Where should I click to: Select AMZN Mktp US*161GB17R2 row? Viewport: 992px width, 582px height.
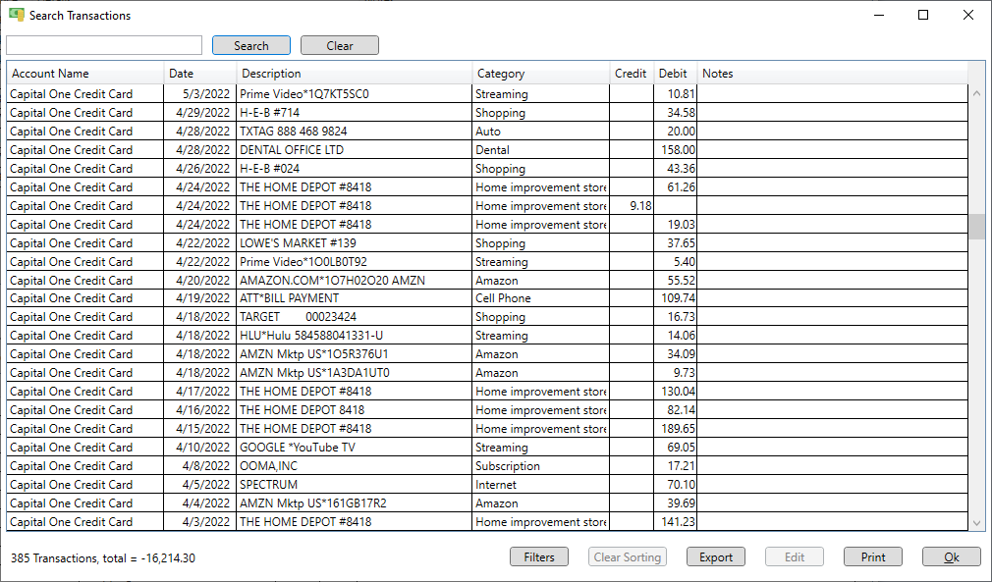point(487,503)
